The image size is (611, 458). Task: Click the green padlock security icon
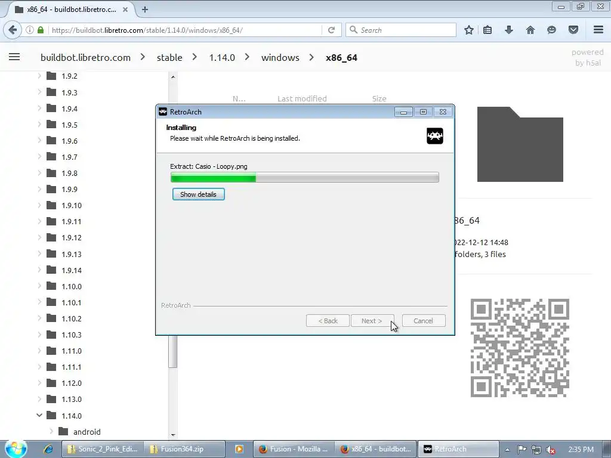[x=41, y=30]
